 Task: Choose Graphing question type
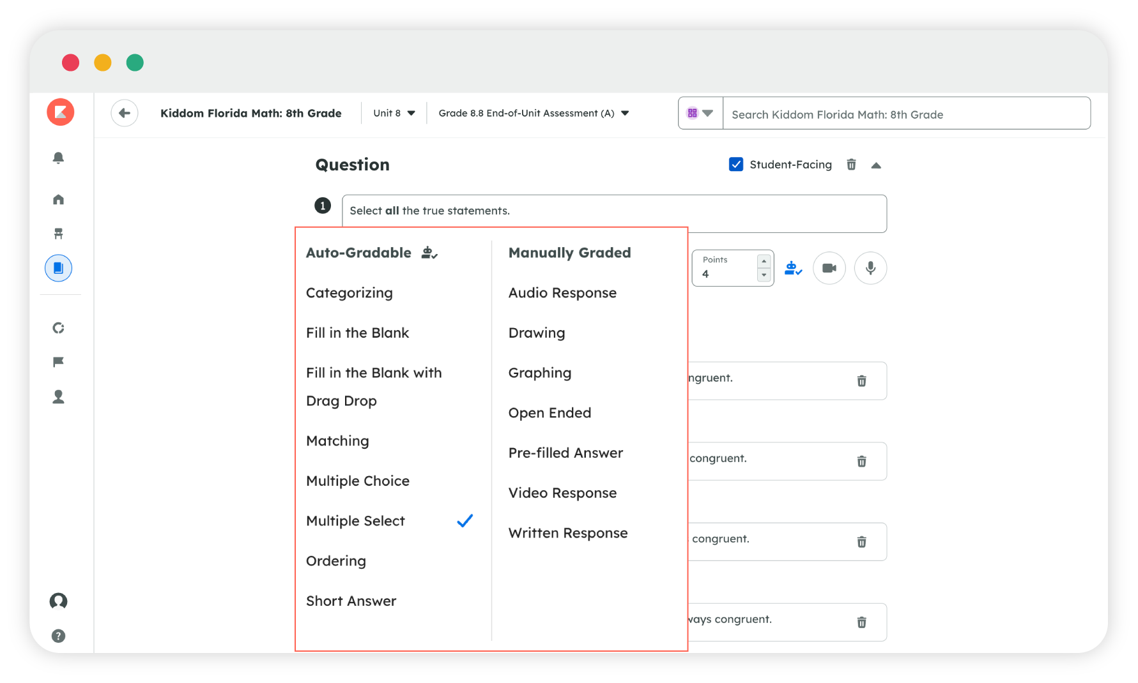[540, 373]
